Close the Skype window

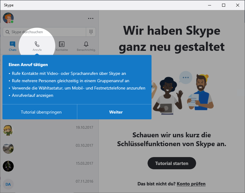[x=238, y=5]
